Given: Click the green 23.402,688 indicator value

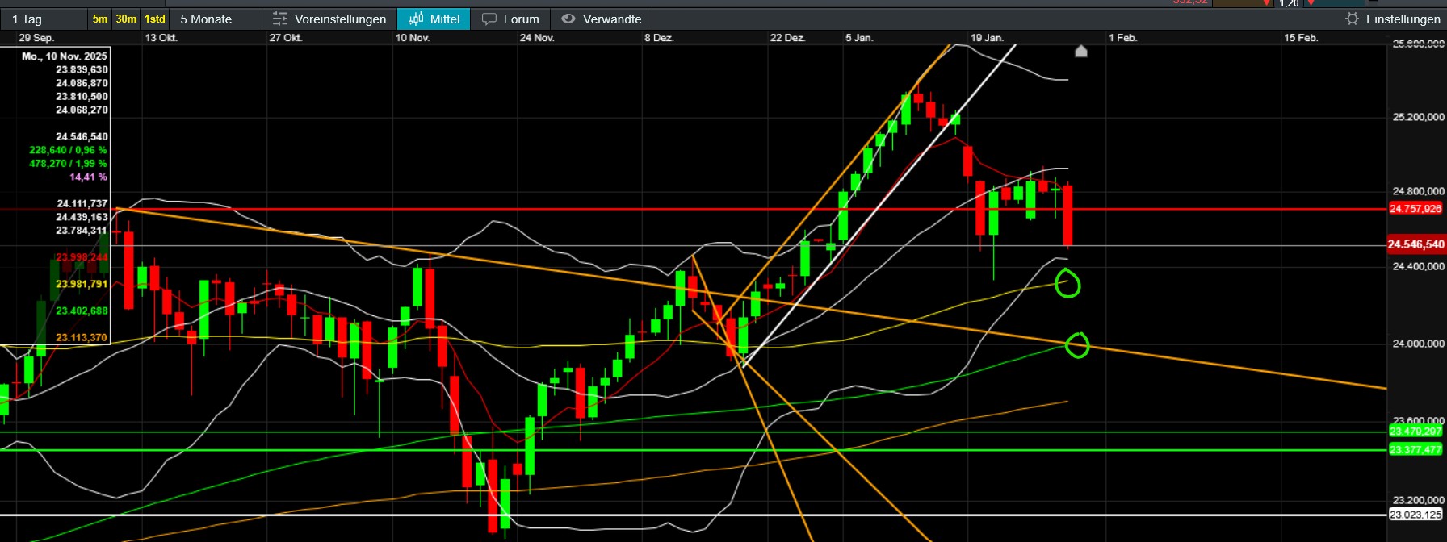Looking at the screenshot, I should coord(82,311).
